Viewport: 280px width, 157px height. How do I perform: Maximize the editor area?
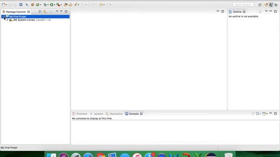coord(223,12)
